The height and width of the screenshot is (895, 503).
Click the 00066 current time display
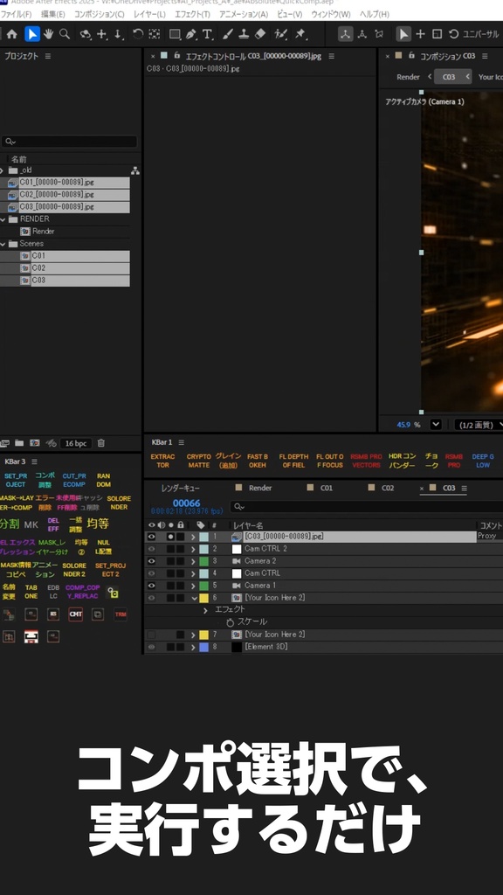187,503
